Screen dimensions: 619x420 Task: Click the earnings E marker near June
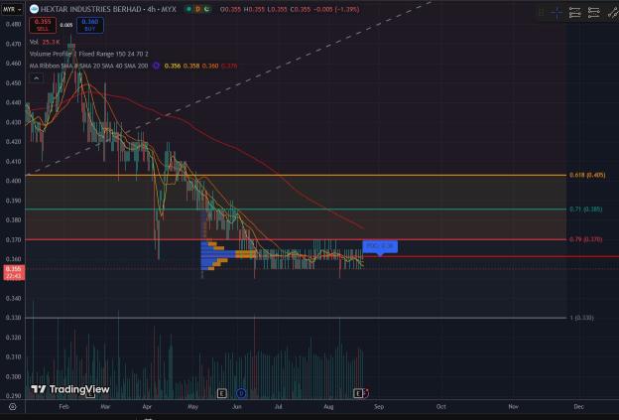[222, 393]
